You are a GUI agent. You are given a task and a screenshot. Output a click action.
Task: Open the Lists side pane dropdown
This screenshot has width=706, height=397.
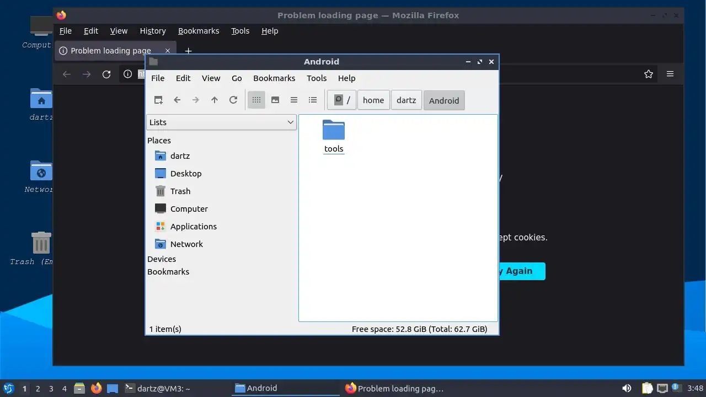tap(222, 122)
